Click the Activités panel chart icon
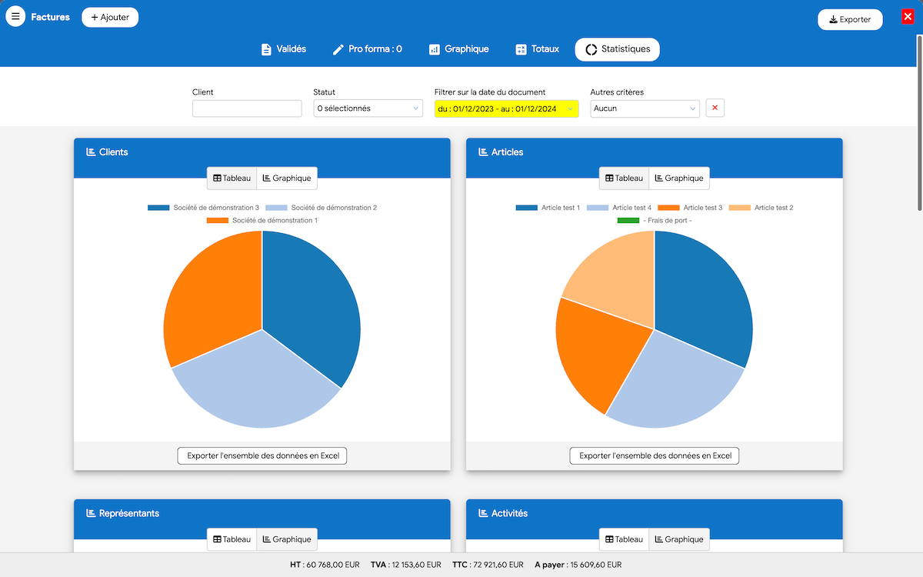The height and width of the screenshot is (577, 923). coord(483,513)
